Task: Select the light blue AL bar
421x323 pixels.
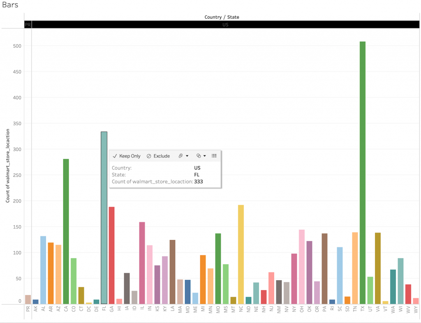Action: point(43,270)
